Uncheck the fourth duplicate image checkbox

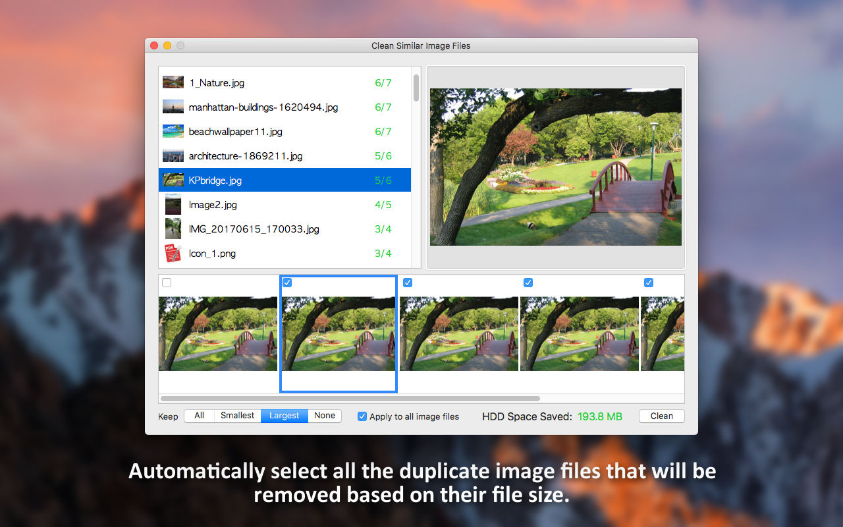528,283
